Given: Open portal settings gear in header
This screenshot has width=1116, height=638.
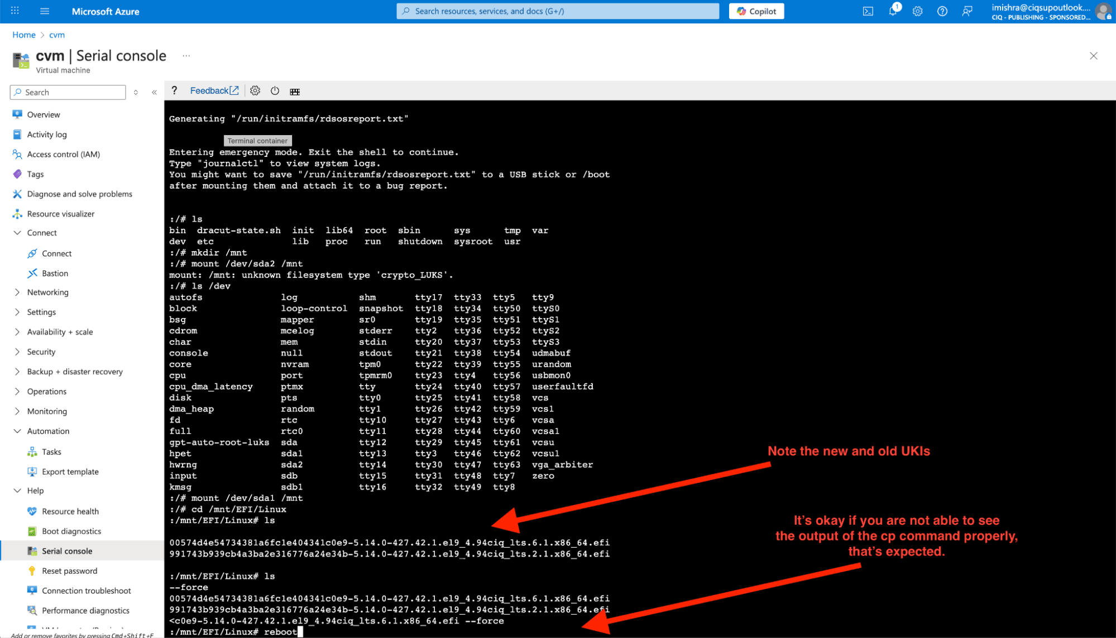Looking at the screenshot, I should (917, 11).
